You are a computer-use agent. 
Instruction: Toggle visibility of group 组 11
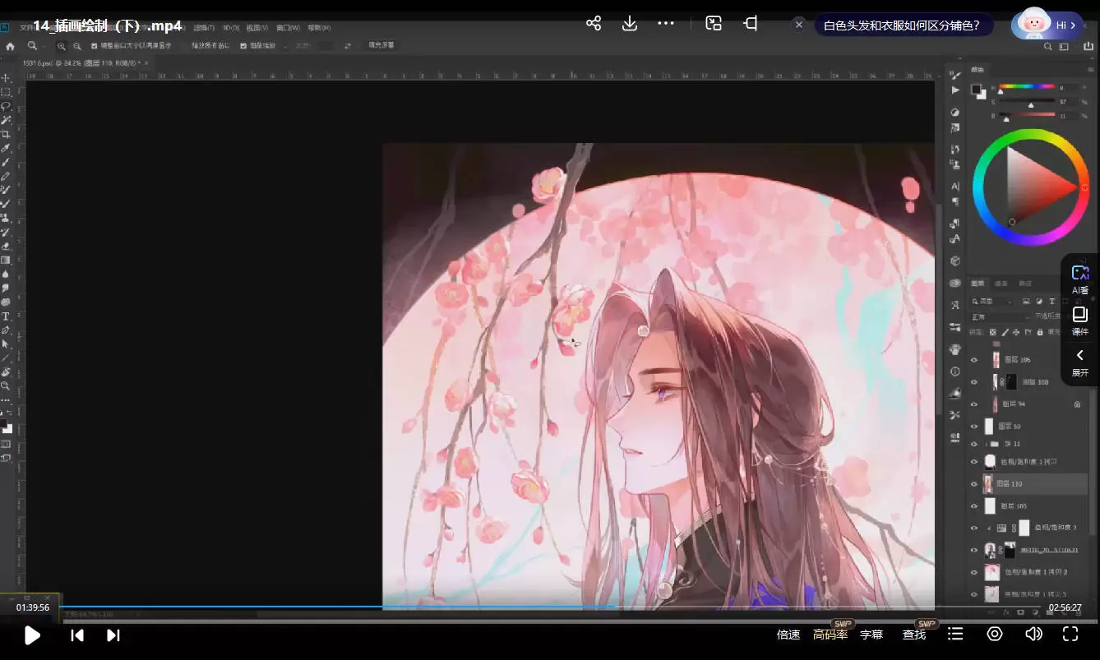[x=974, y=444]
